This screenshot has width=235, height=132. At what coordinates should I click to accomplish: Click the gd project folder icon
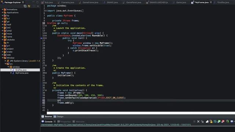5,22
